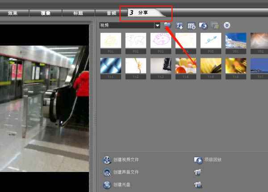Click the camcorder icon beside 创建光盘
This screenshot has width=268, height=192.
pos(198,185)
